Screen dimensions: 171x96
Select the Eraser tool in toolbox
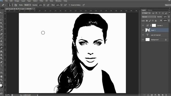[x=1, y=48]
